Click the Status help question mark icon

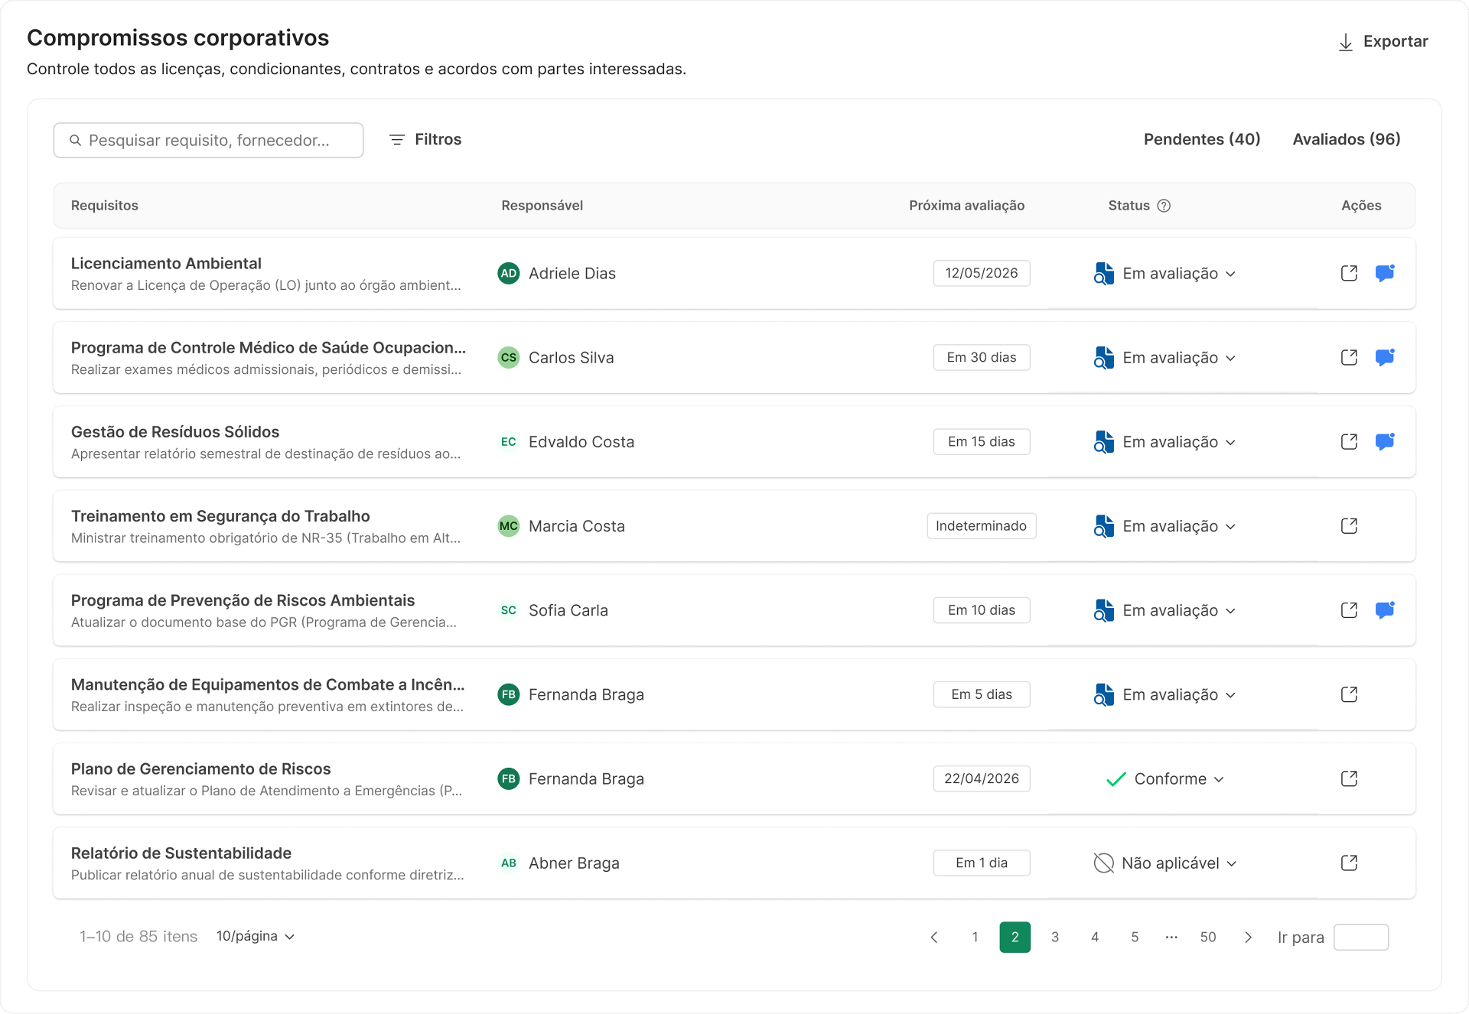(x=1164, y=206)
